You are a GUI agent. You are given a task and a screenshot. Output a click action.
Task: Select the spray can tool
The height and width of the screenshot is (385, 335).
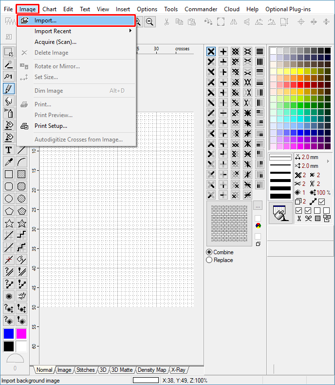[9, 113]
